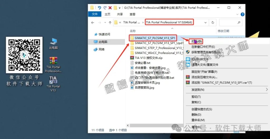Choose 删除(D) in context menu

tap(196, 115)
